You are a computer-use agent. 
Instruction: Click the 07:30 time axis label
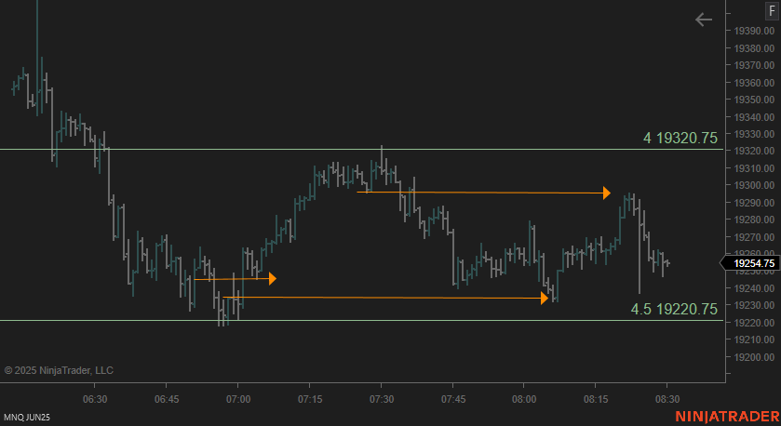(x=381, y=399)
